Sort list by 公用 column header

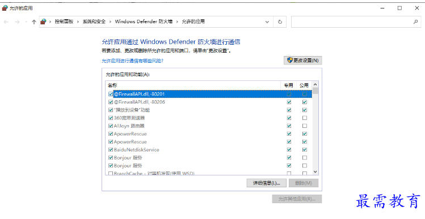(304, 85)
